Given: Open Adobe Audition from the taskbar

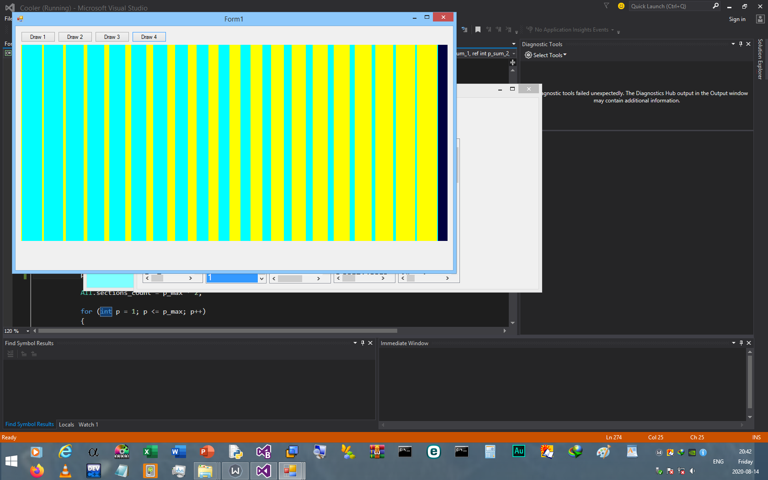Looking at the screenshot, I should tap(519, 452).
